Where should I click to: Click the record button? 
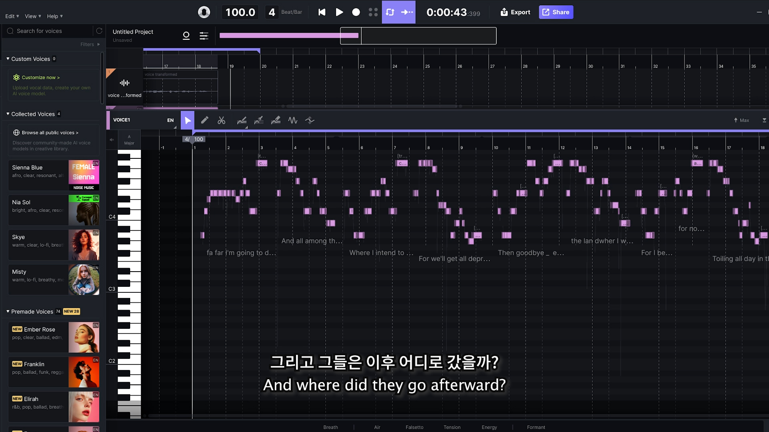356,12
